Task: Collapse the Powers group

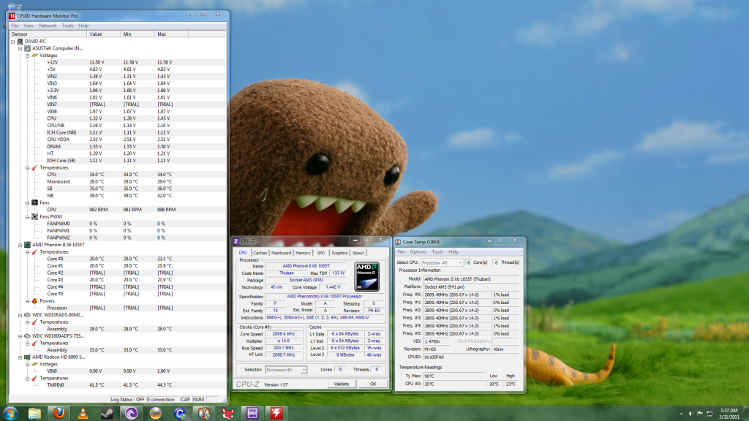Action: tap(27, 301)
